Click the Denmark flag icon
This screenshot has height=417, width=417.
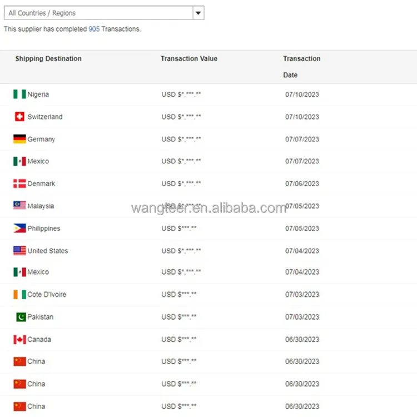coord(19,183)
